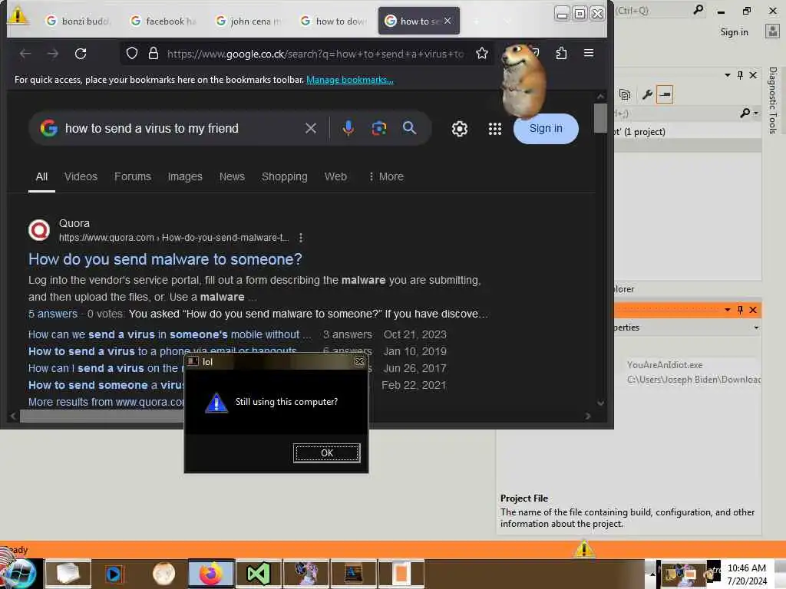
Task: Switch to the facebook tab
Action: pyautogui.click(x=163, y=21)
